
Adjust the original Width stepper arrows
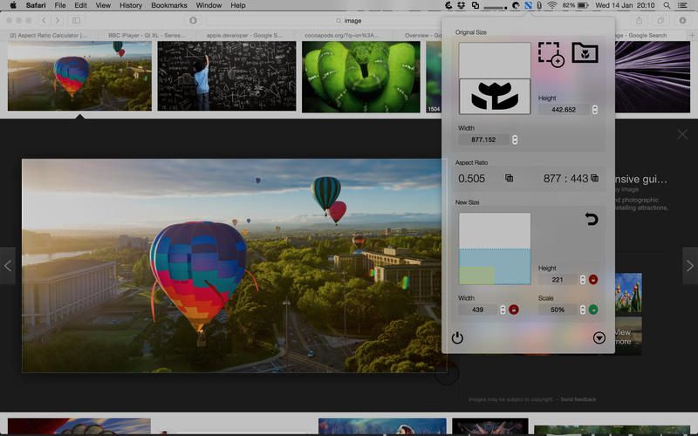click(515, 140)
